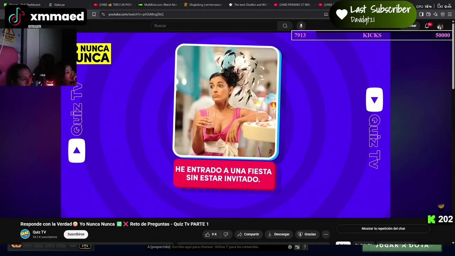Click the chat send-options icon next to emoji
Image resolution: width=455 pixels, height=256 pixels.
[x=297, y=247]
